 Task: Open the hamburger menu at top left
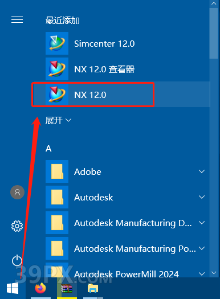[17, 19]
